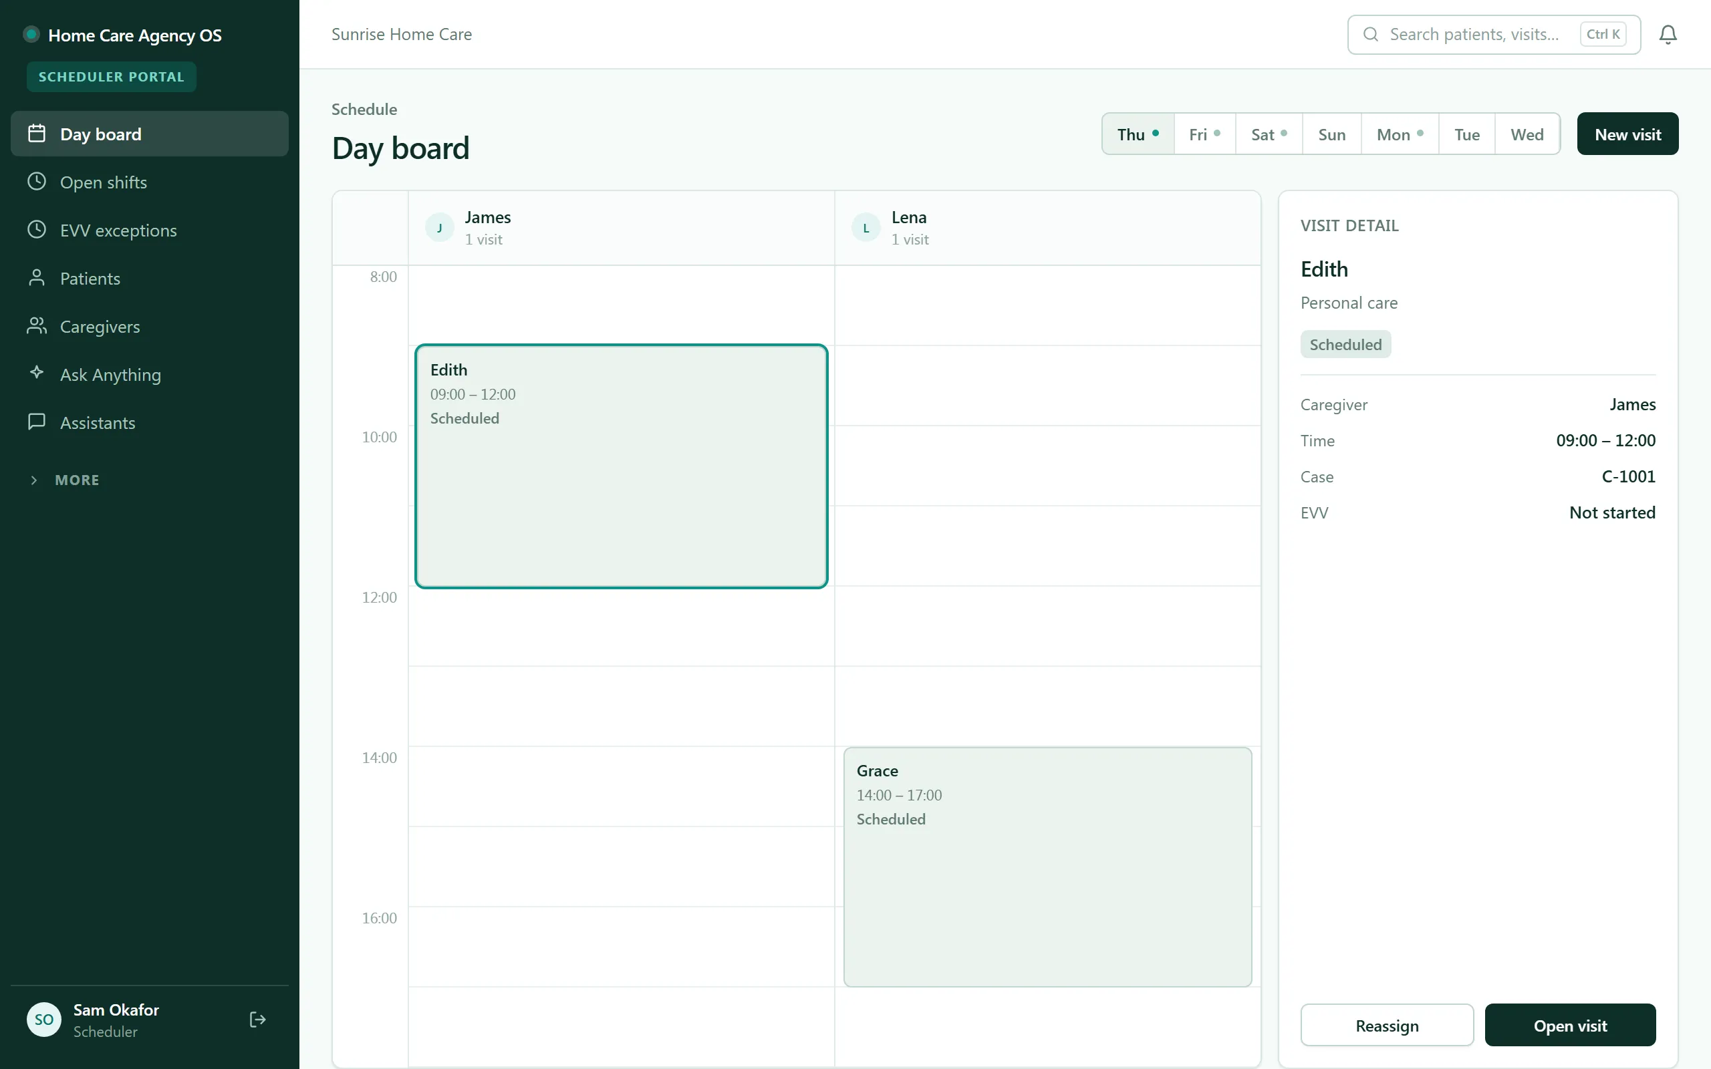Open notifications bell

1668,35
